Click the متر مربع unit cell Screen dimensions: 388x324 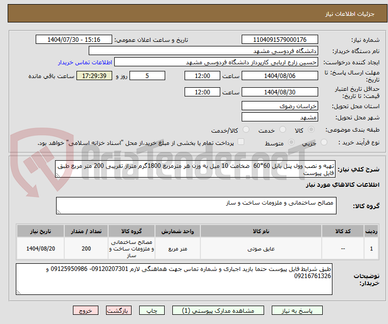coord(177,248)
